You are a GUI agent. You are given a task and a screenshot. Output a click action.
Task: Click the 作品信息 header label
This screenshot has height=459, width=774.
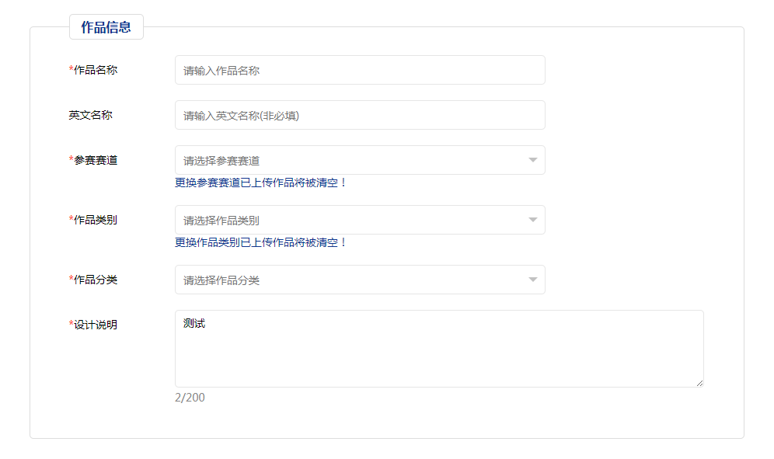[x=106, y=26]
